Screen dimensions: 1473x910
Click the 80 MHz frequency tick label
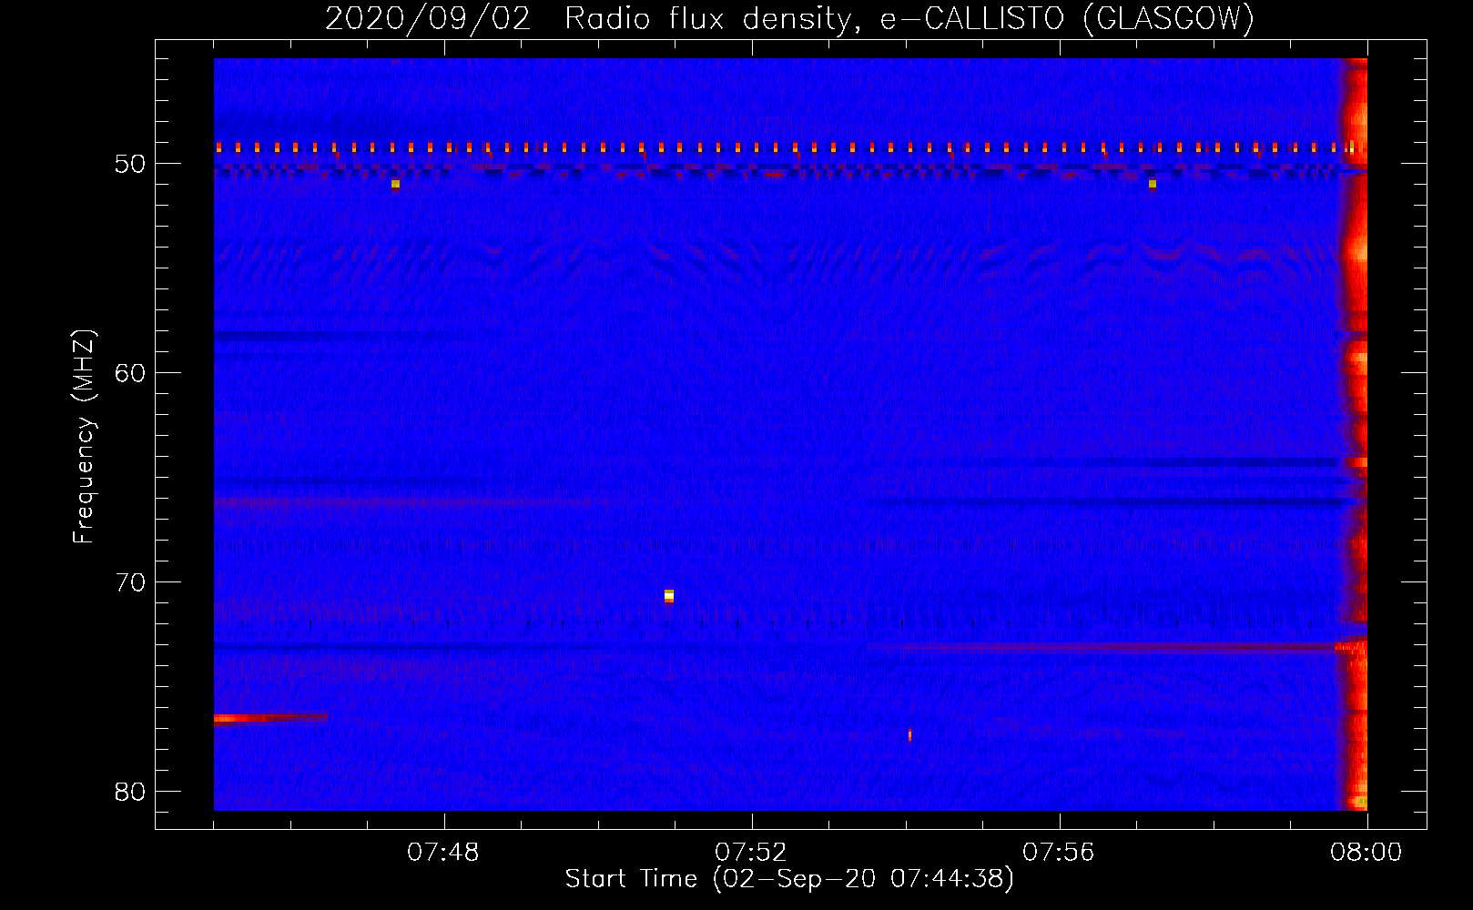(130, 792)
